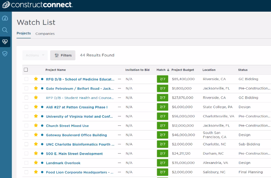This screenshot has width=271, height=178.
Task: Open more options for 500 E. Main Street Development
Action: 119,154
